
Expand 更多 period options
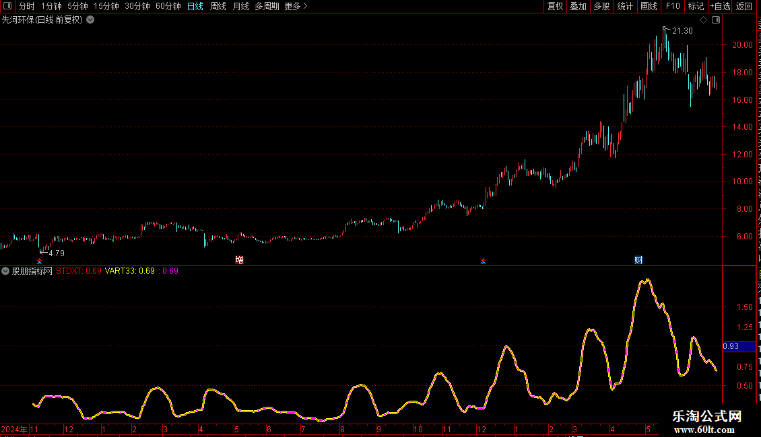tap(296, 6)
